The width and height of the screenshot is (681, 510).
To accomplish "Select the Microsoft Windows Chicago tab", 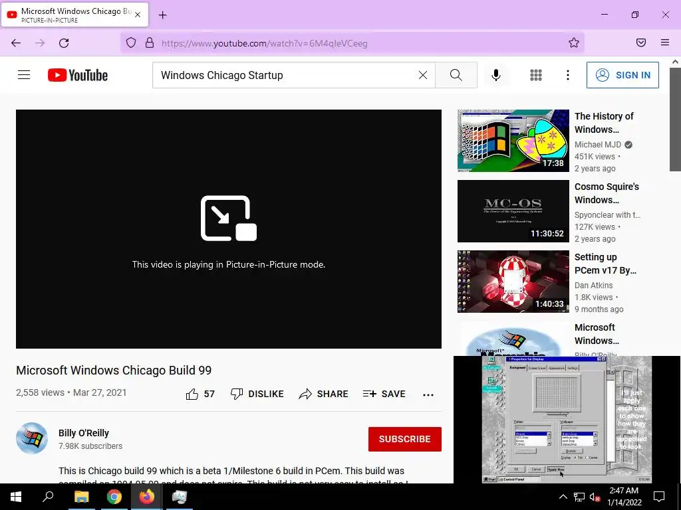I will (x=74, y=15).
